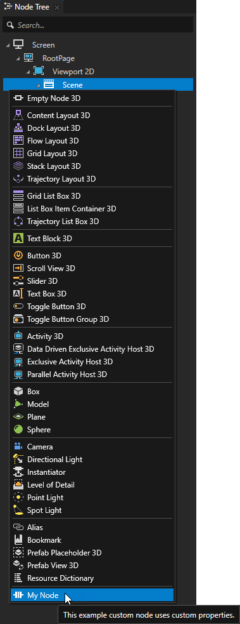Collapse the Screen tree node
The image size is (240, 624).
click(x=8, y=45)
